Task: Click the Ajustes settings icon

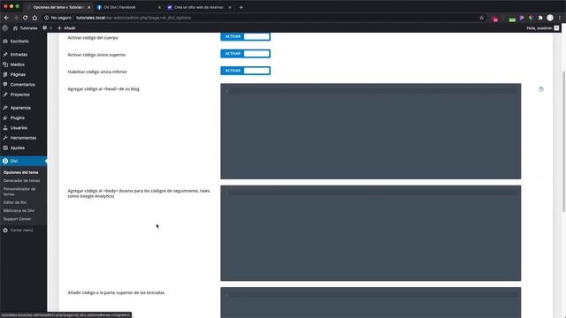Action: 5,148
